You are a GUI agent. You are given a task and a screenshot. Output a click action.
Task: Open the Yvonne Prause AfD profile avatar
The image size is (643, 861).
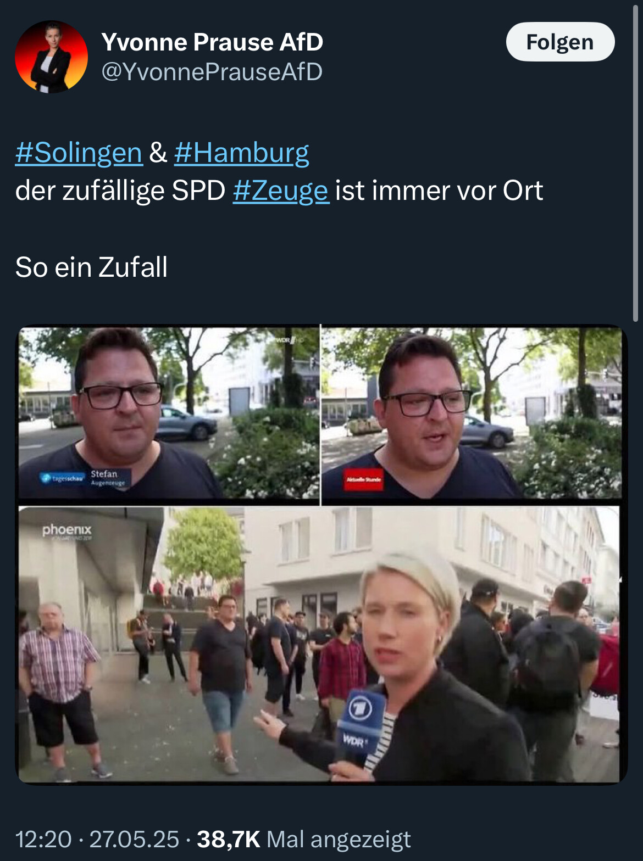pyautogui.click(x=51, y=57)
